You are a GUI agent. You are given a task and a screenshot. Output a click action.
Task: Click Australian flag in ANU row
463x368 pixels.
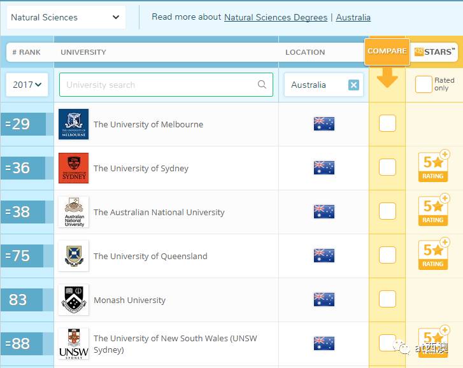324,211
